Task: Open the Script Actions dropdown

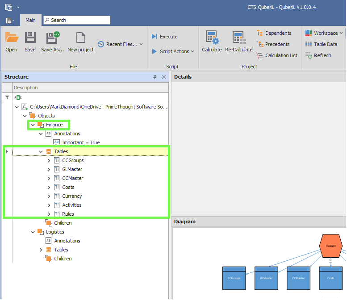Action: (x=173, y=51)
